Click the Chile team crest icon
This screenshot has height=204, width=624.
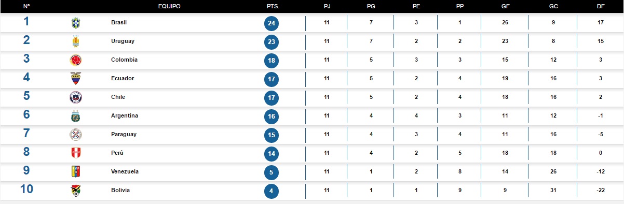pos(76,97)
